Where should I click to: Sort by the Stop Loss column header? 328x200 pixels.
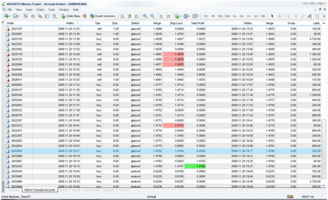pyautogui.click(x=176, y=23)
